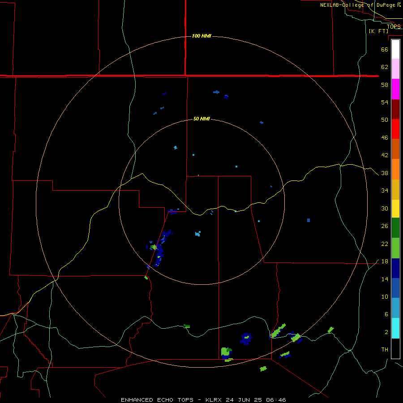Click the 50 NMI range ring label

point(201,119)
